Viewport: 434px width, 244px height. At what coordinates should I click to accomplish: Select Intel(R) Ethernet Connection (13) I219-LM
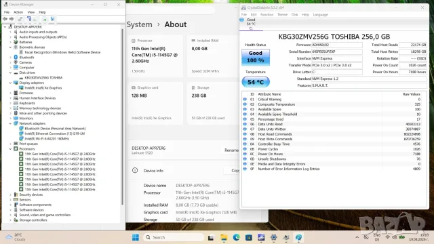pyautogui.click(x=55, y=134)
